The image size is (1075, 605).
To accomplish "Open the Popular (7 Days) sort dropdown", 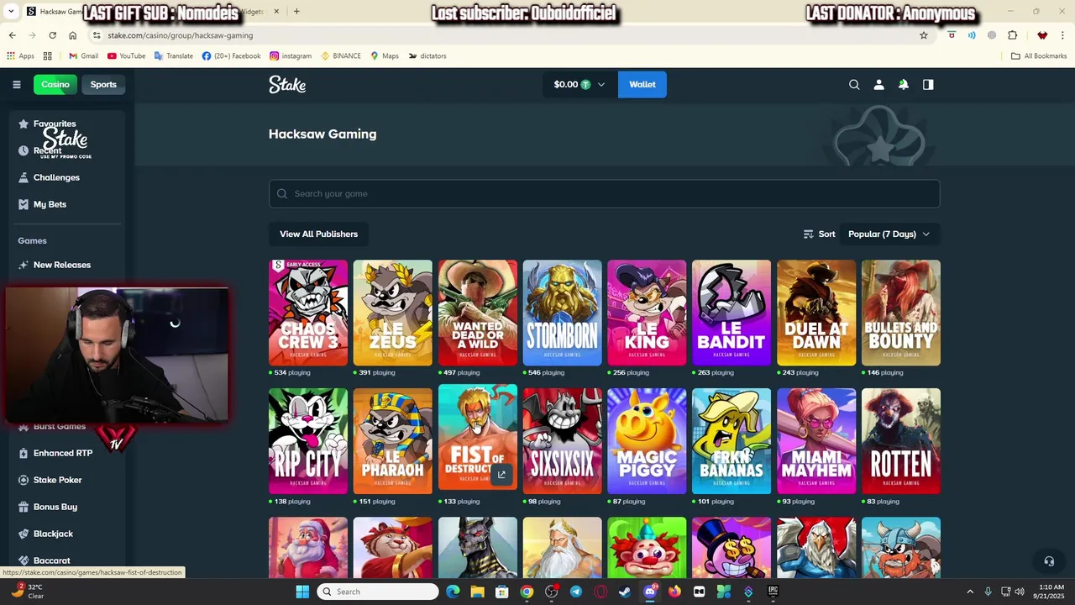I will [x=889, y=234].
